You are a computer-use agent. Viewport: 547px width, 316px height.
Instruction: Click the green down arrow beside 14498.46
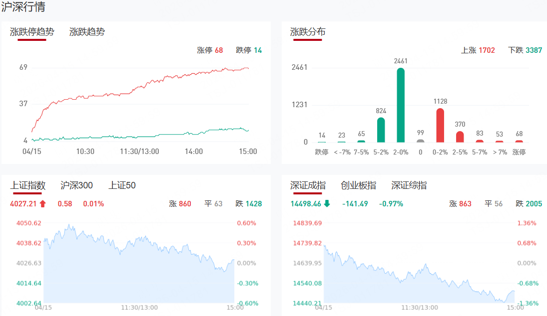click(327, 203)
